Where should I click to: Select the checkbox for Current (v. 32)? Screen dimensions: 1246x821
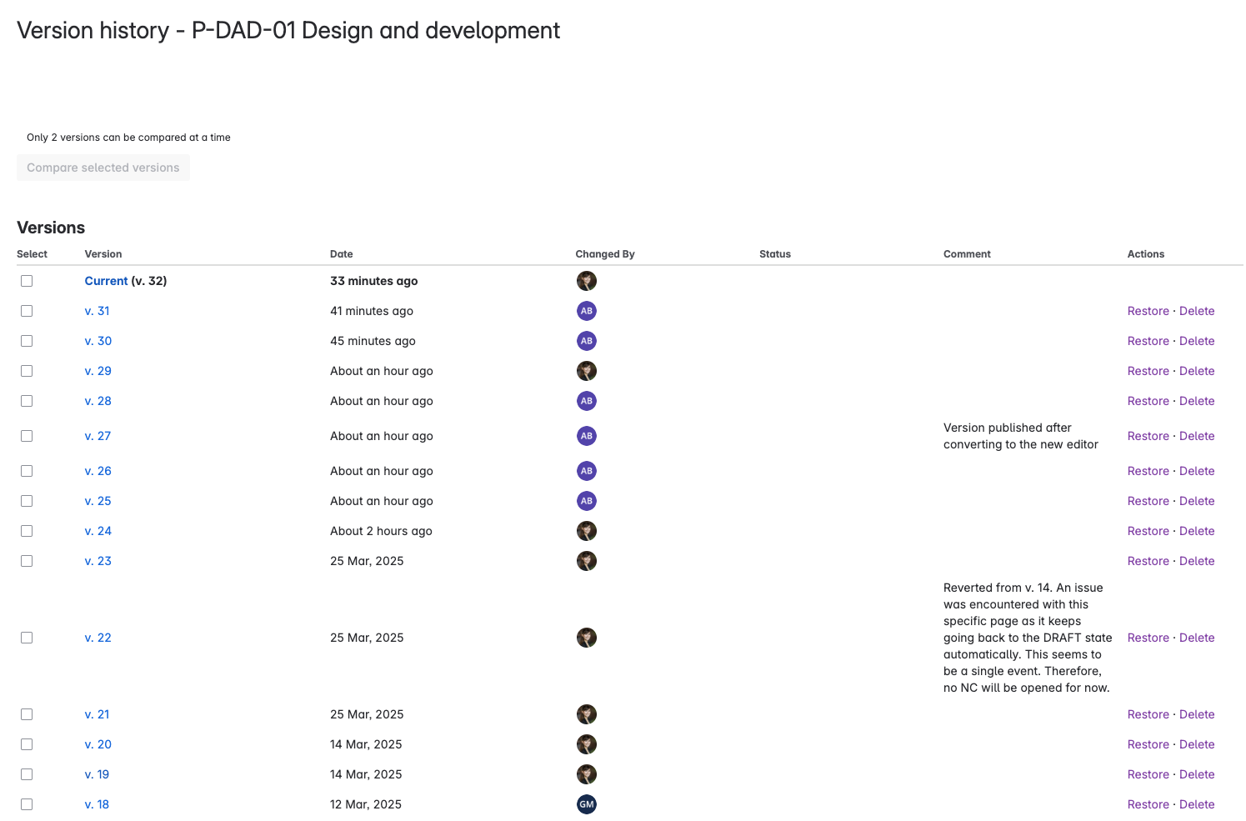pos(27,281)
